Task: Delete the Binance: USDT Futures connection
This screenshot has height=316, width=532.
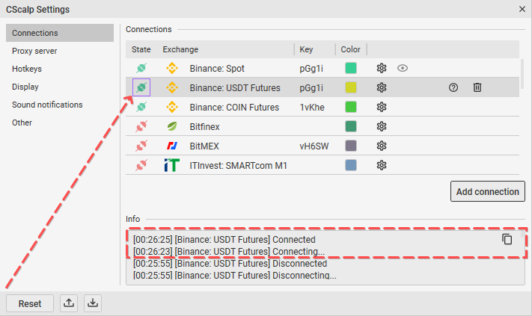Action: (x=477, y=87)
